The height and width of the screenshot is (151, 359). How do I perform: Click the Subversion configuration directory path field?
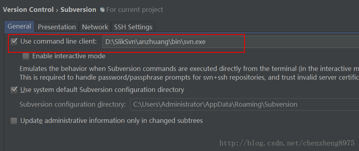[x=245, y=105]
